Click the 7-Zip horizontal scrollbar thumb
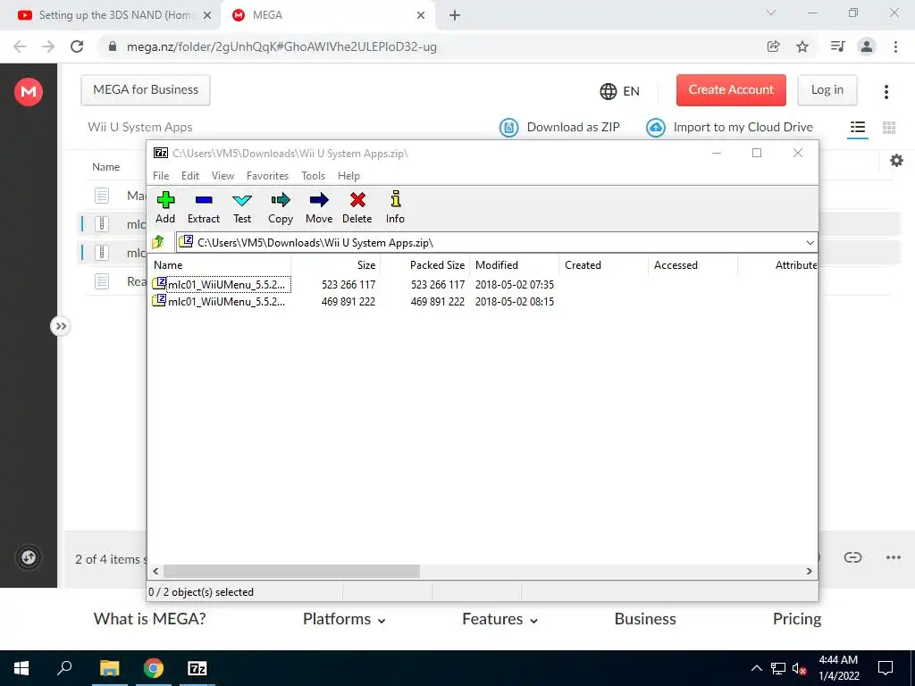915x686 pixels. tap(291, 571)
